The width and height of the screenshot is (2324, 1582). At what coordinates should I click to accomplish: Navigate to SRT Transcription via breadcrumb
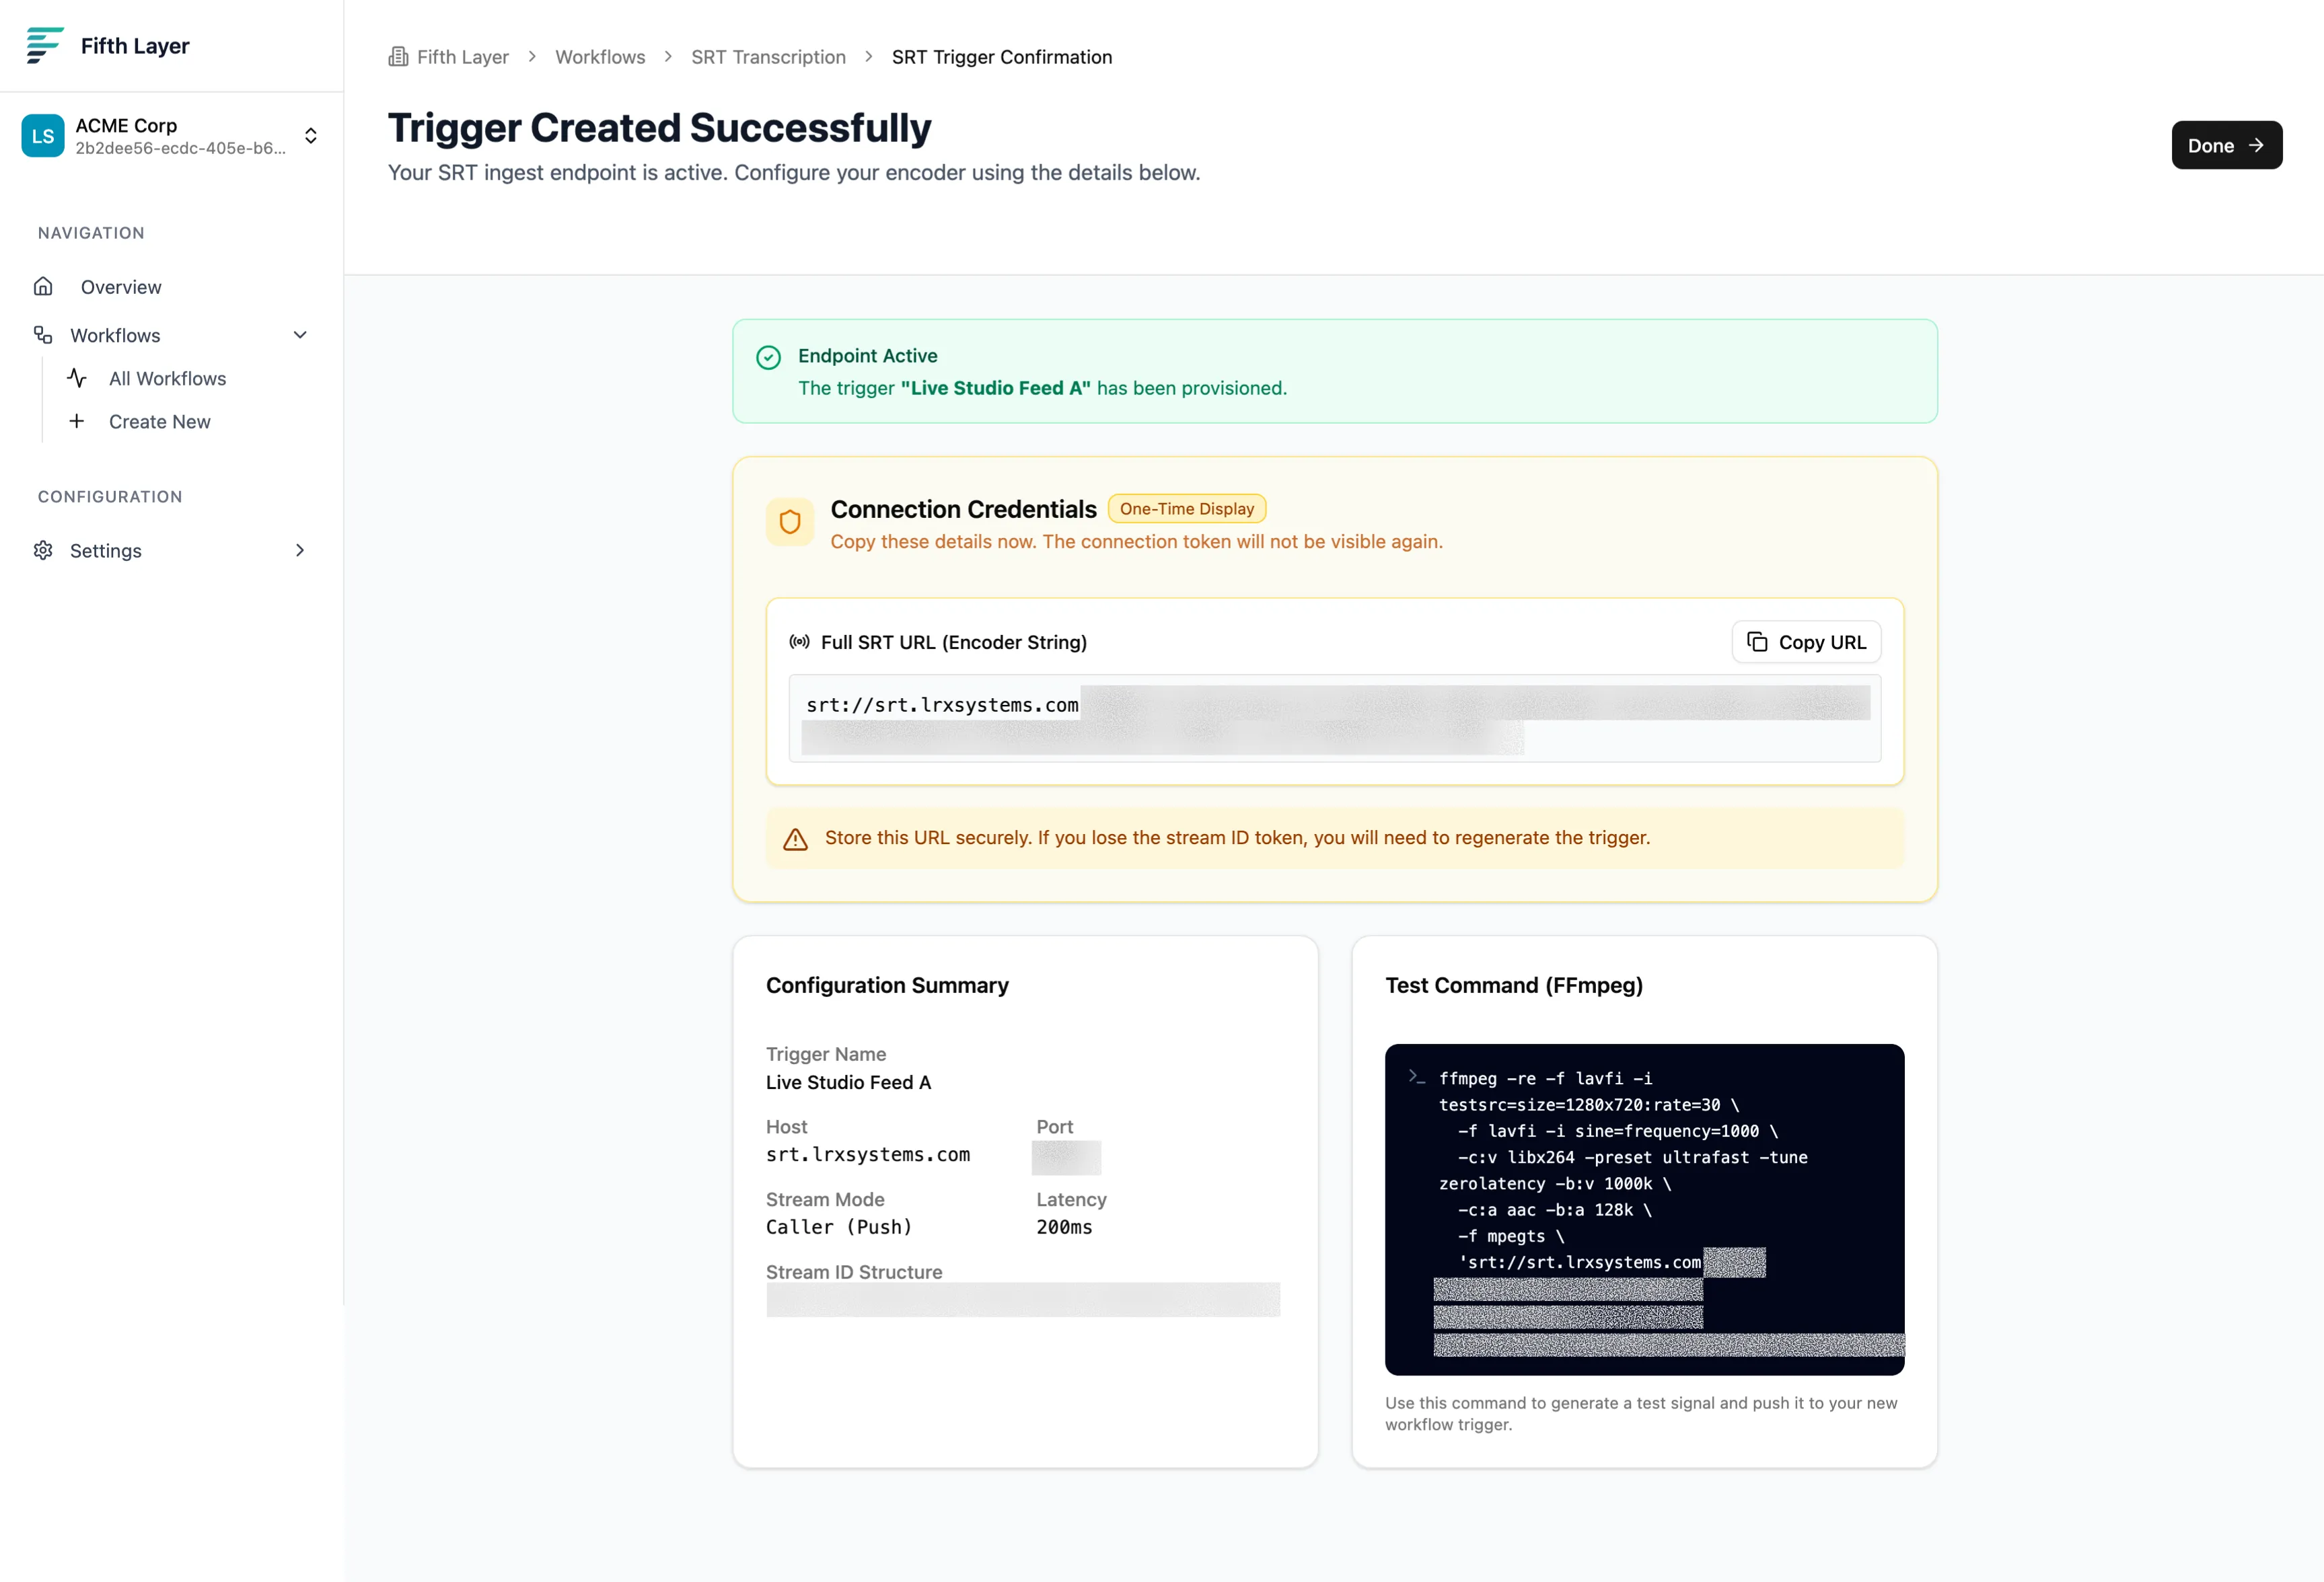point(767,57)
